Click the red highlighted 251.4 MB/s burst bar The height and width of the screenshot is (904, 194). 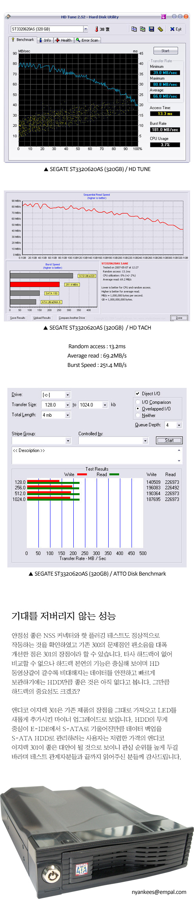click(35, 284)
